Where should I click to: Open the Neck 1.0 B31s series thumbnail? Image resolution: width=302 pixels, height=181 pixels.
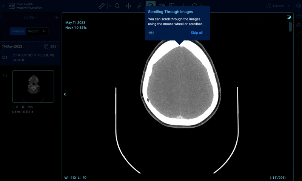(x=33, y=86)
